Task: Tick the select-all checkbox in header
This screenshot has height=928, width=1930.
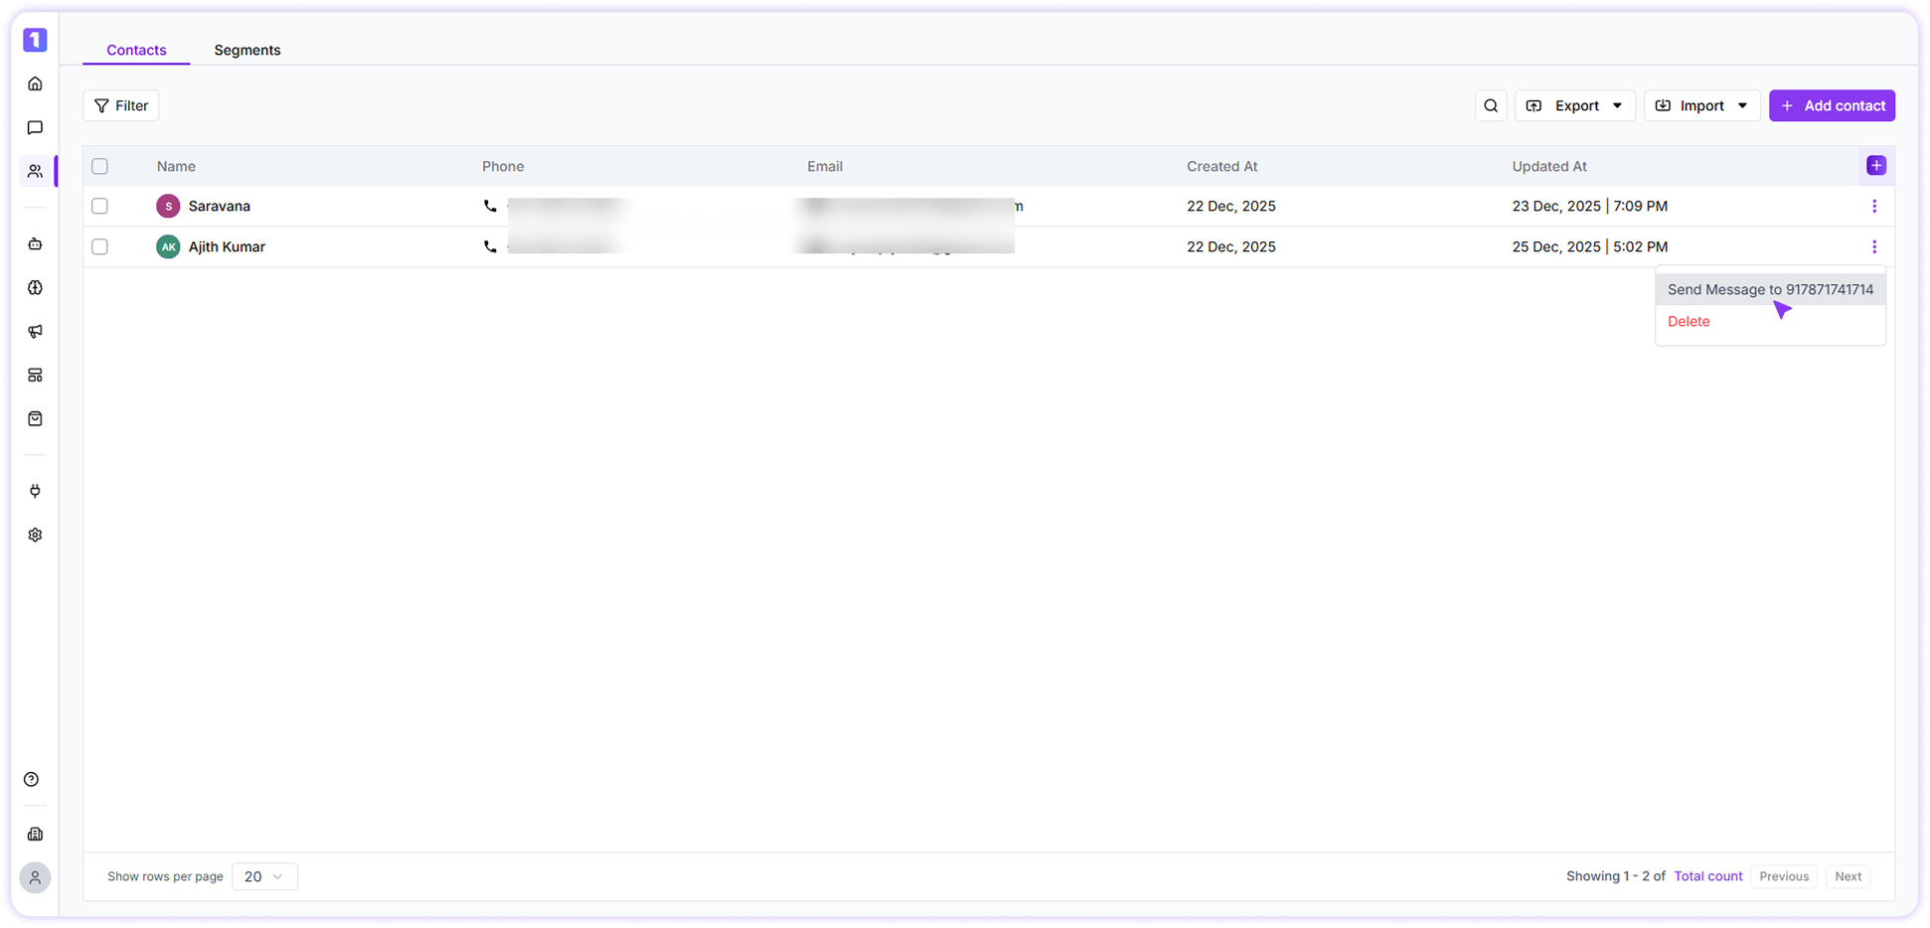Action: click(x=99, y=167)
